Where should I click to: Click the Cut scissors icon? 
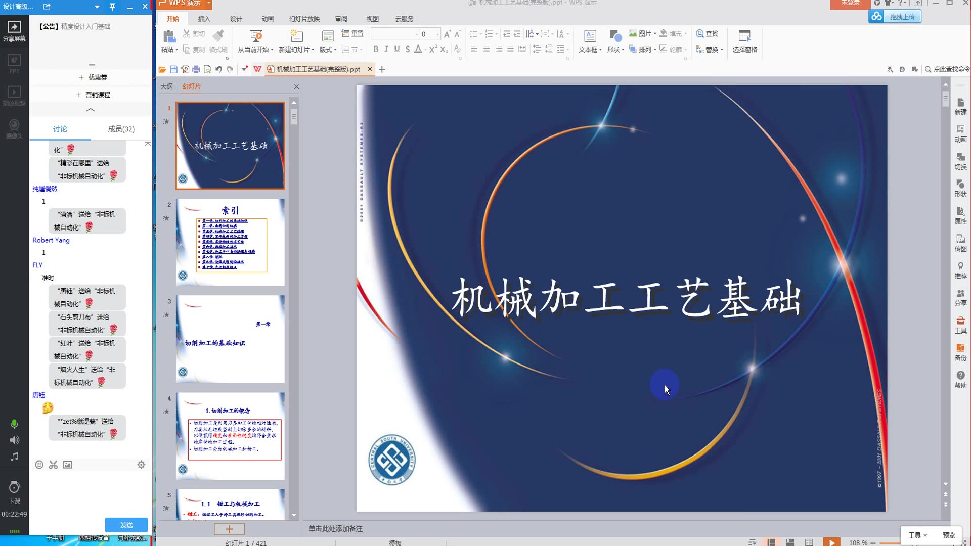[x=187, y=33]
